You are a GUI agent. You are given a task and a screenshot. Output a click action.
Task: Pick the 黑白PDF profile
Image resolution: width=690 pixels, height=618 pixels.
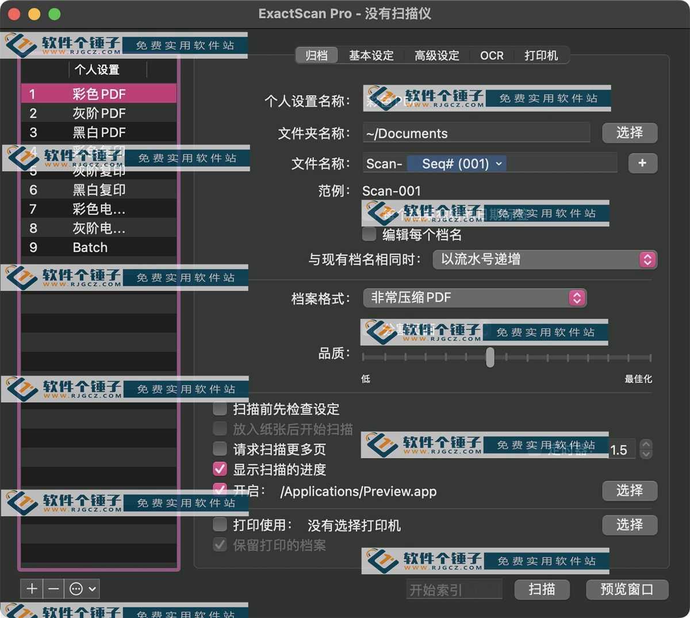[x=99, y=132]
